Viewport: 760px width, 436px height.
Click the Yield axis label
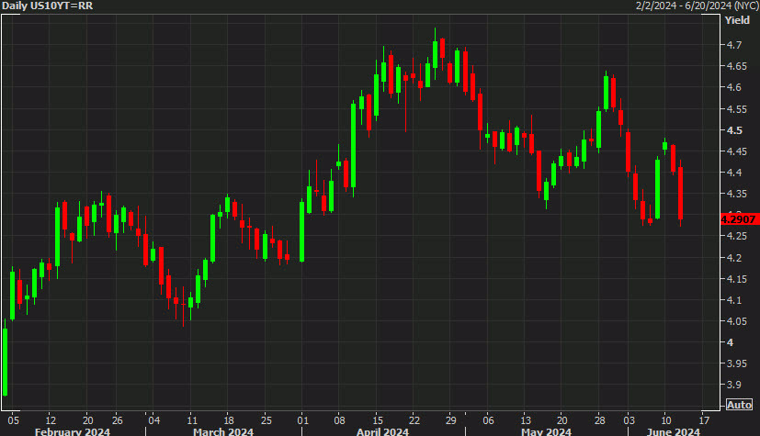tap(737, 20)
